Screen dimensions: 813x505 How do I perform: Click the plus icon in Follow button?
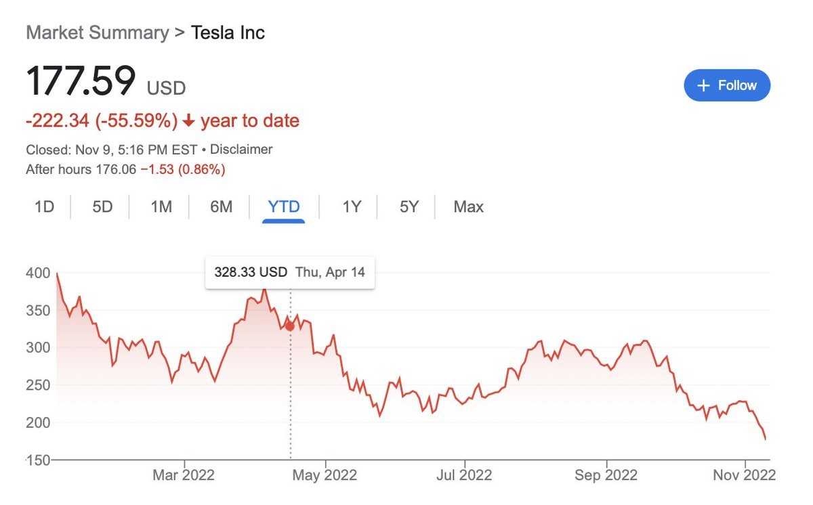704,85
